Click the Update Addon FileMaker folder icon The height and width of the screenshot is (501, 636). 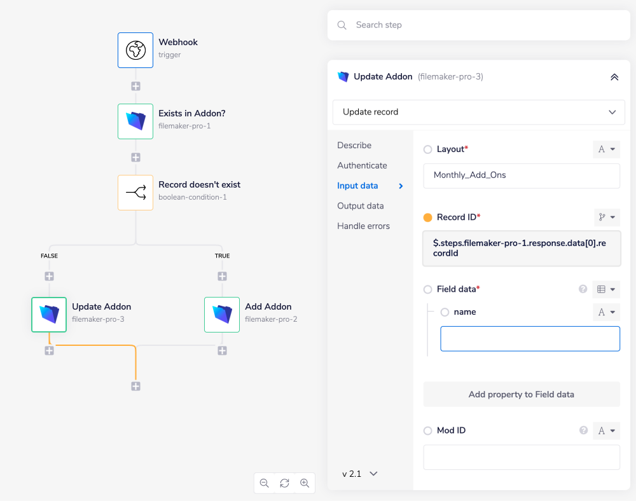[x=49, y=314]
